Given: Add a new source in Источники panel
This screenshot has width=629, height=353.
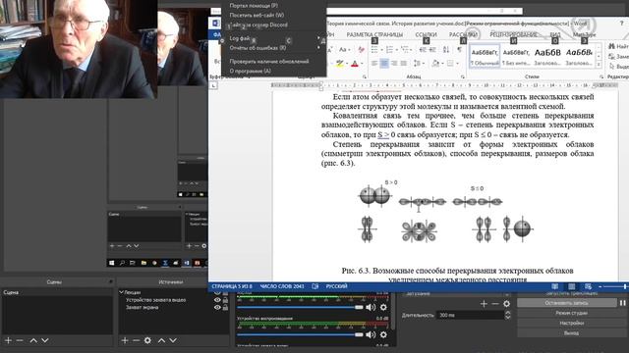Looking at the screenshot, I should (125, 340).
